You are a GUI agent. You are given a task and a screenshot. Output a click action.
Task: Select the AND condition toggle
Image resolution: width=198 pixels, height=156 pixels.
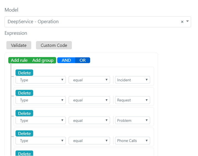pos(66,60)
